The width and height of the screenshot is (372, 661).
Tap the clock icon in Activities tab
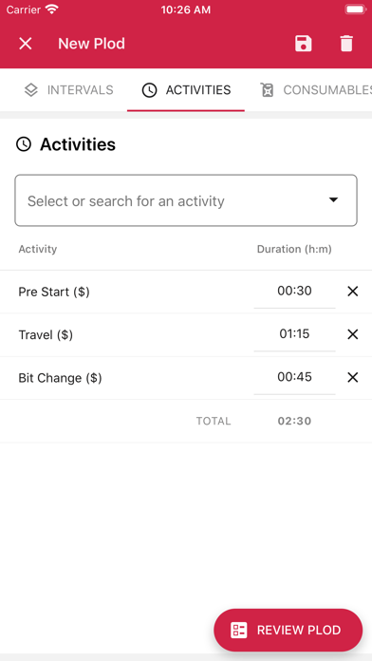coord(149,90)
